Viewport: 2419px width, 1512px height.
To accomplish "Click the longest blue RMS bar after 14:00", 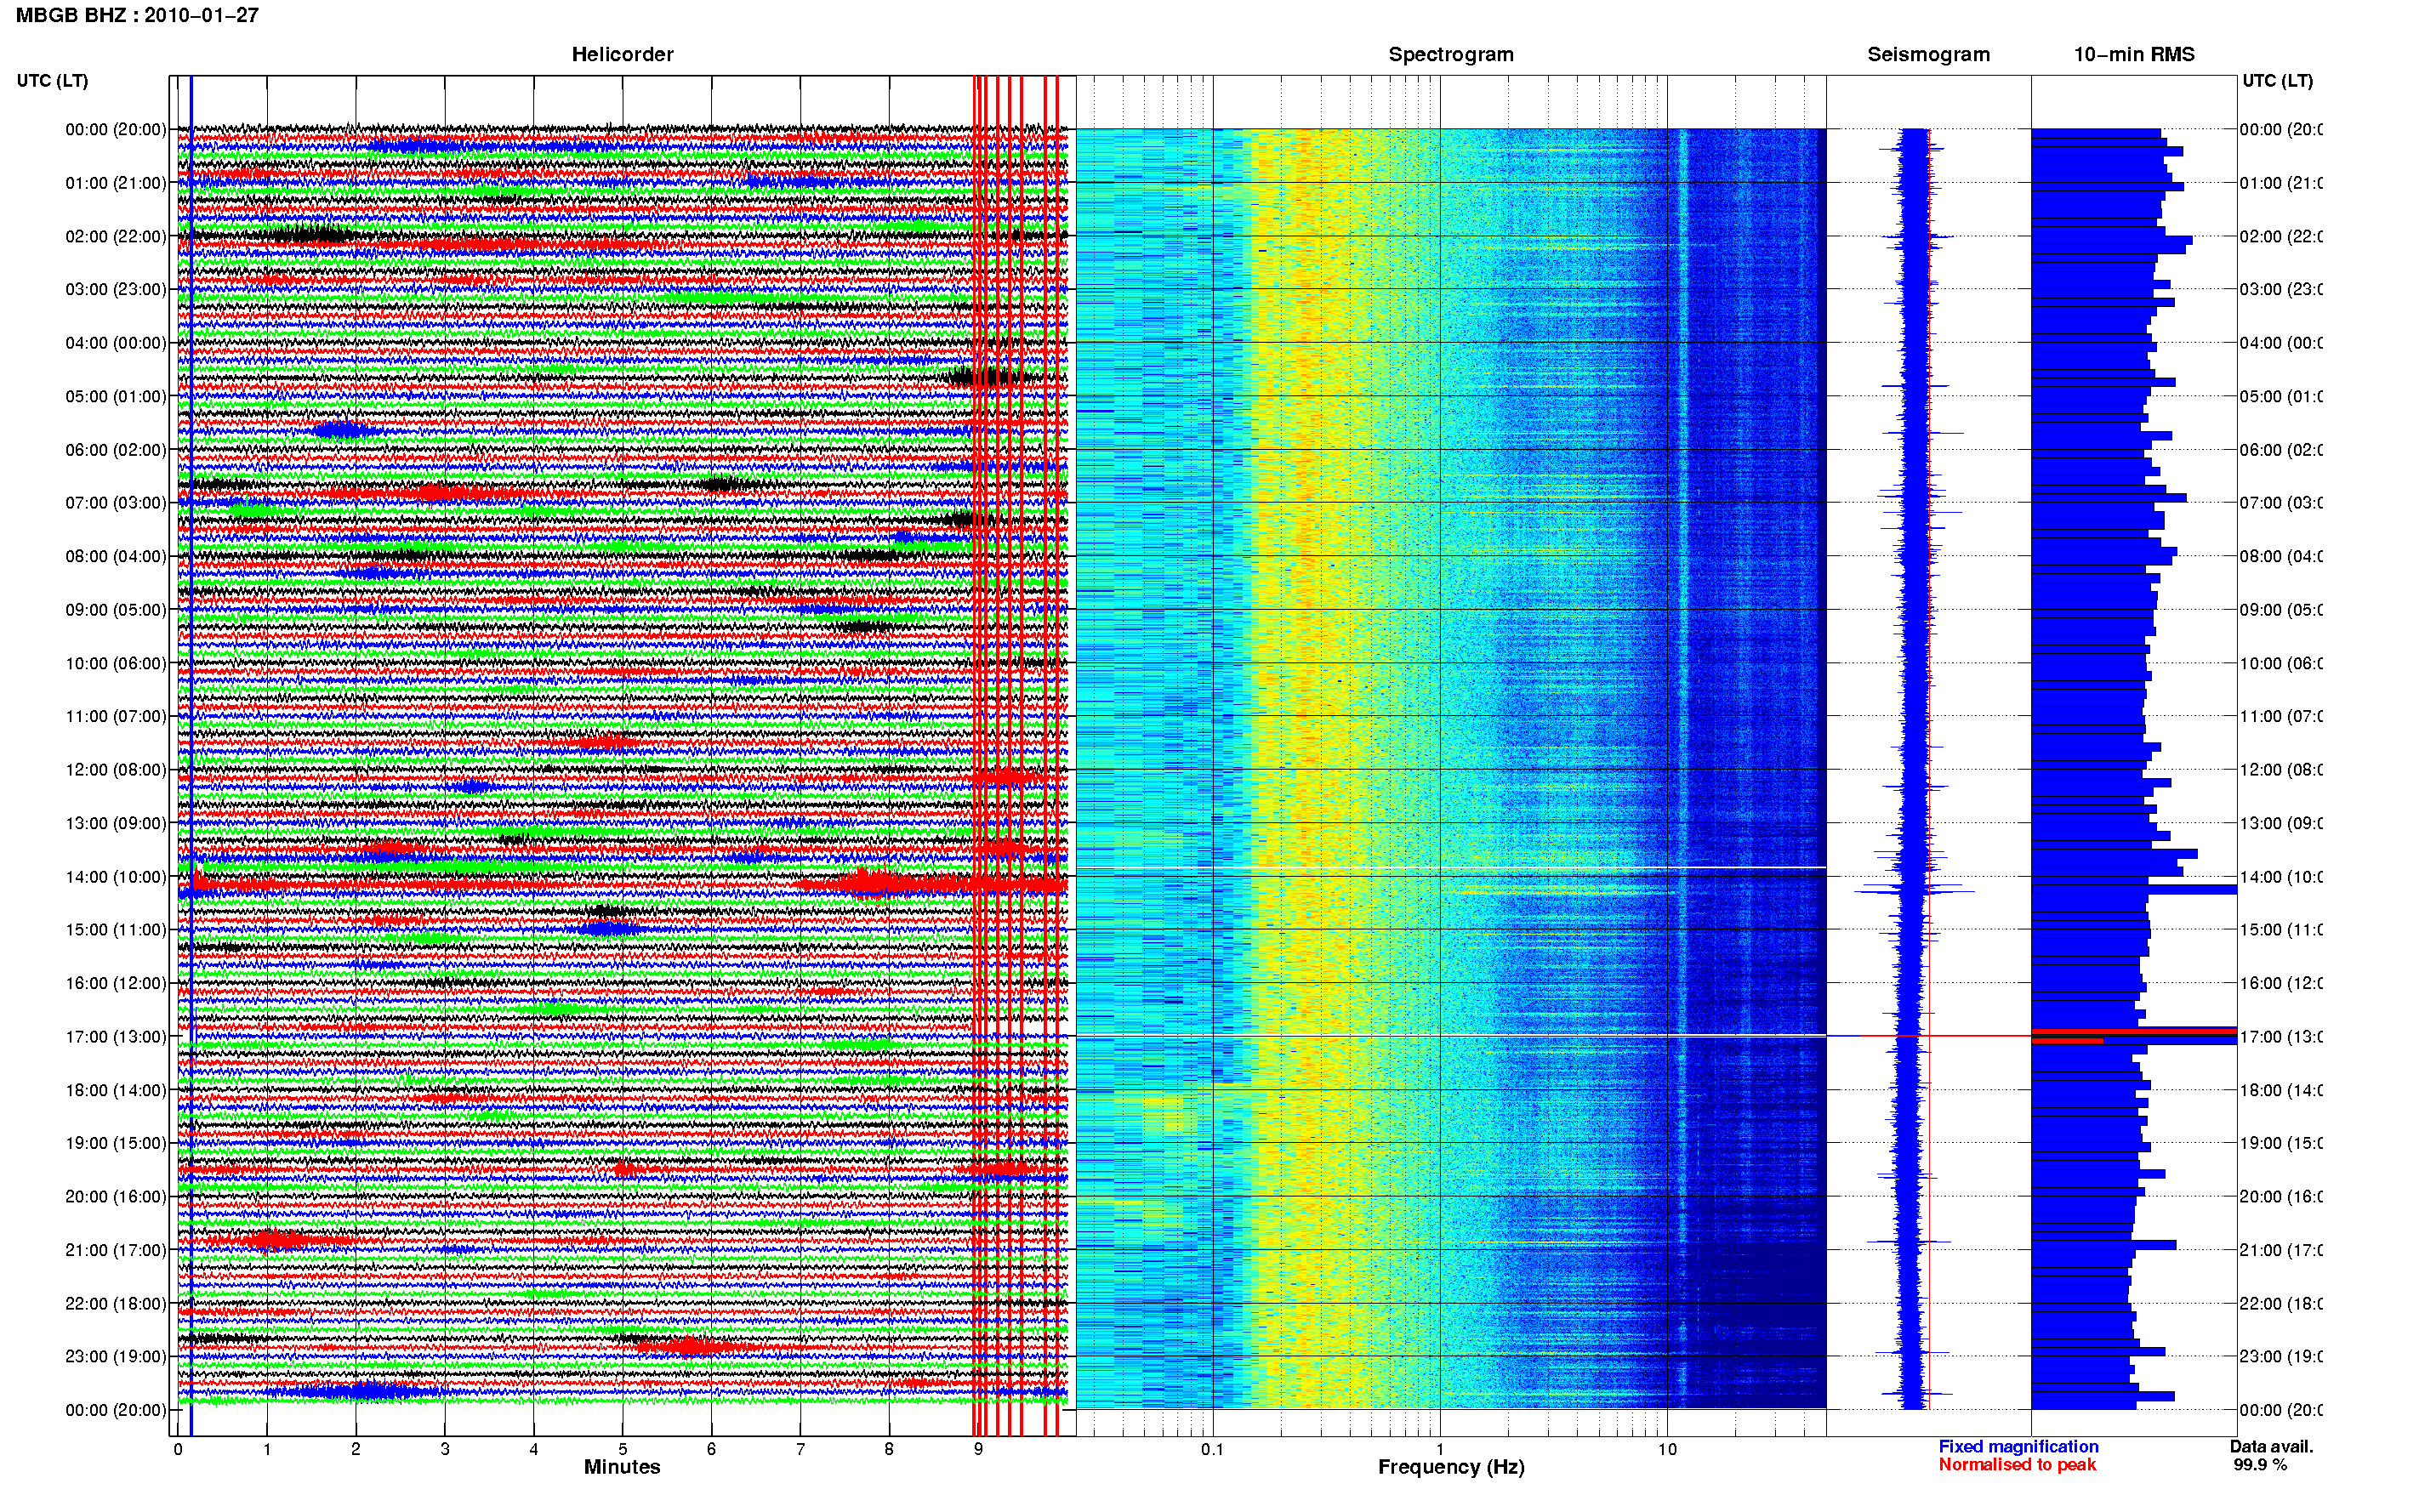I will (2133, 889).
